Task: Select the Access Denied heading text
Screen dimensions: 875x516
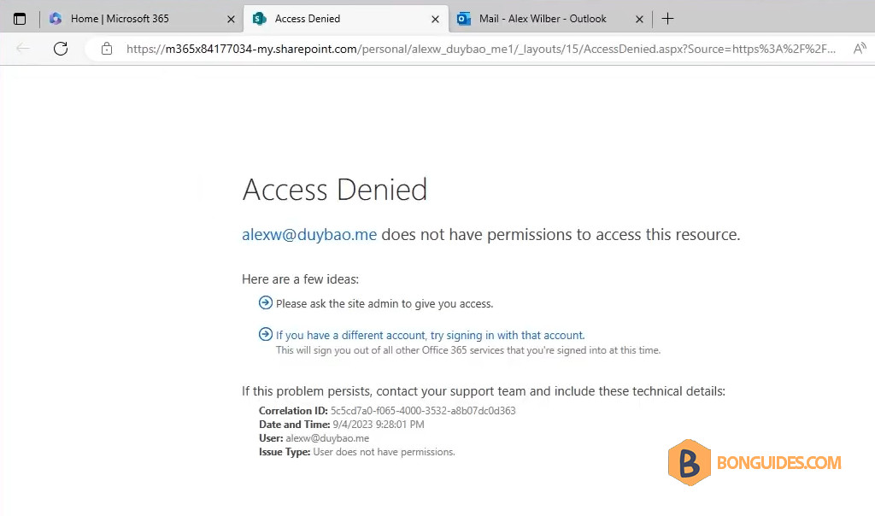Action: (335, 190)
